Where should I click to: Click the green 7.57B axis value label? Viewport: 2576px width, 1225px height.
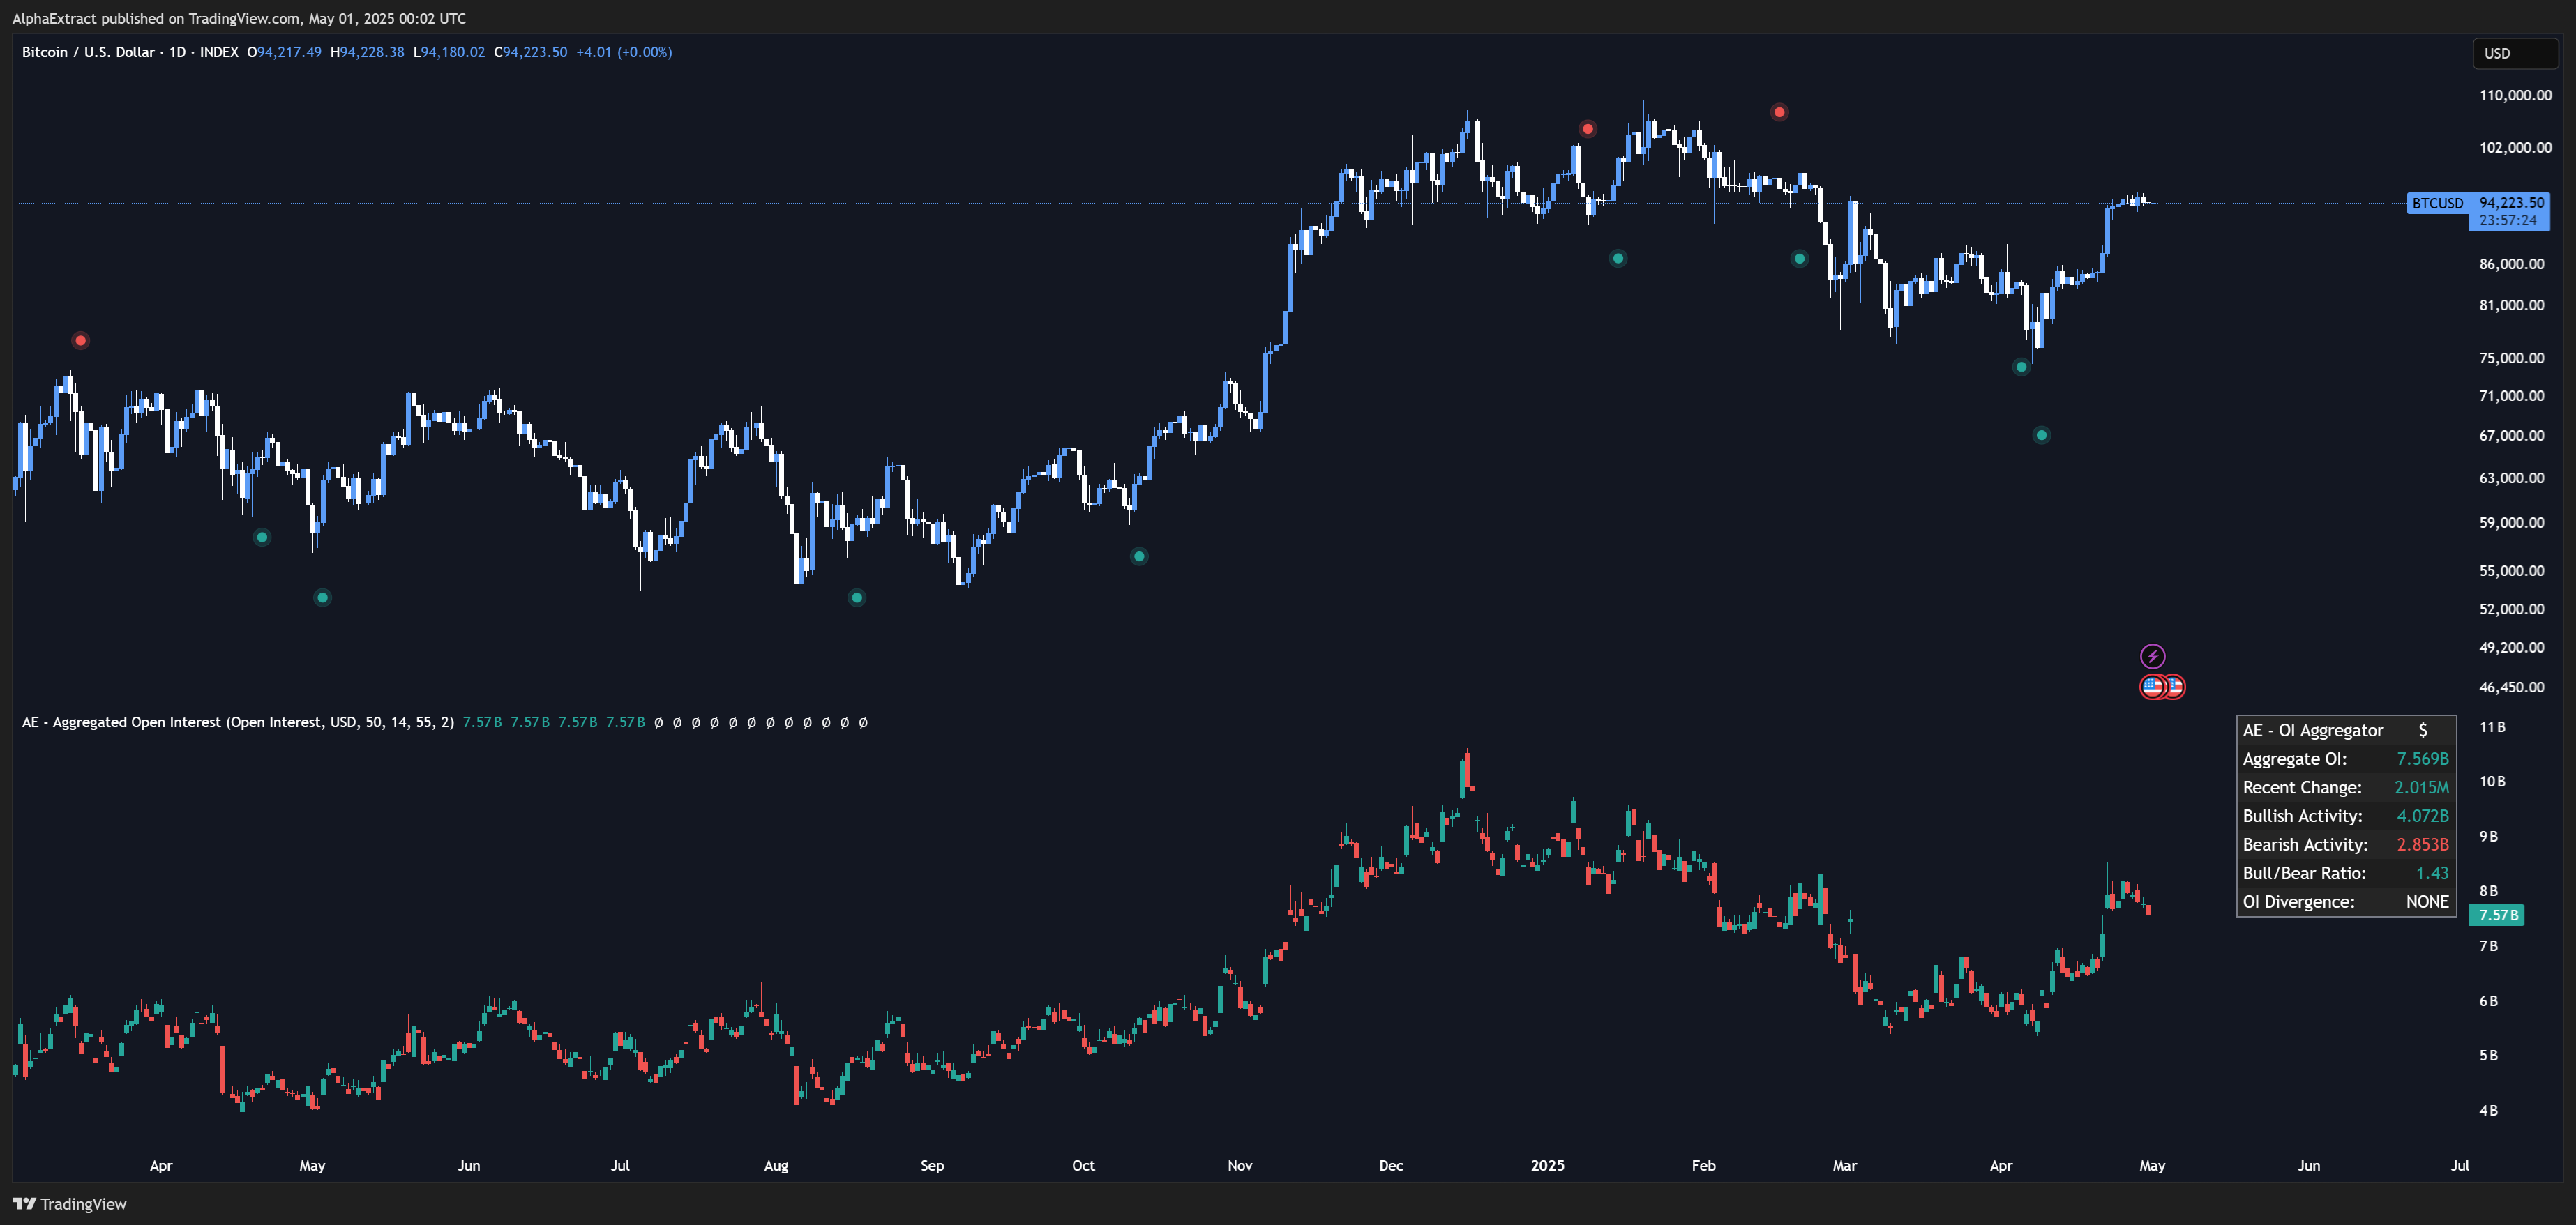2497,915
